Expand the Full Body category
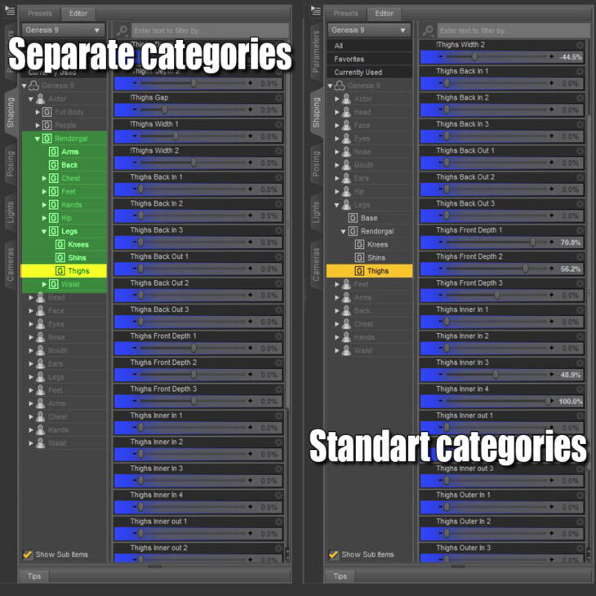This screenshot has width=596, height=596. coord(38,112)
